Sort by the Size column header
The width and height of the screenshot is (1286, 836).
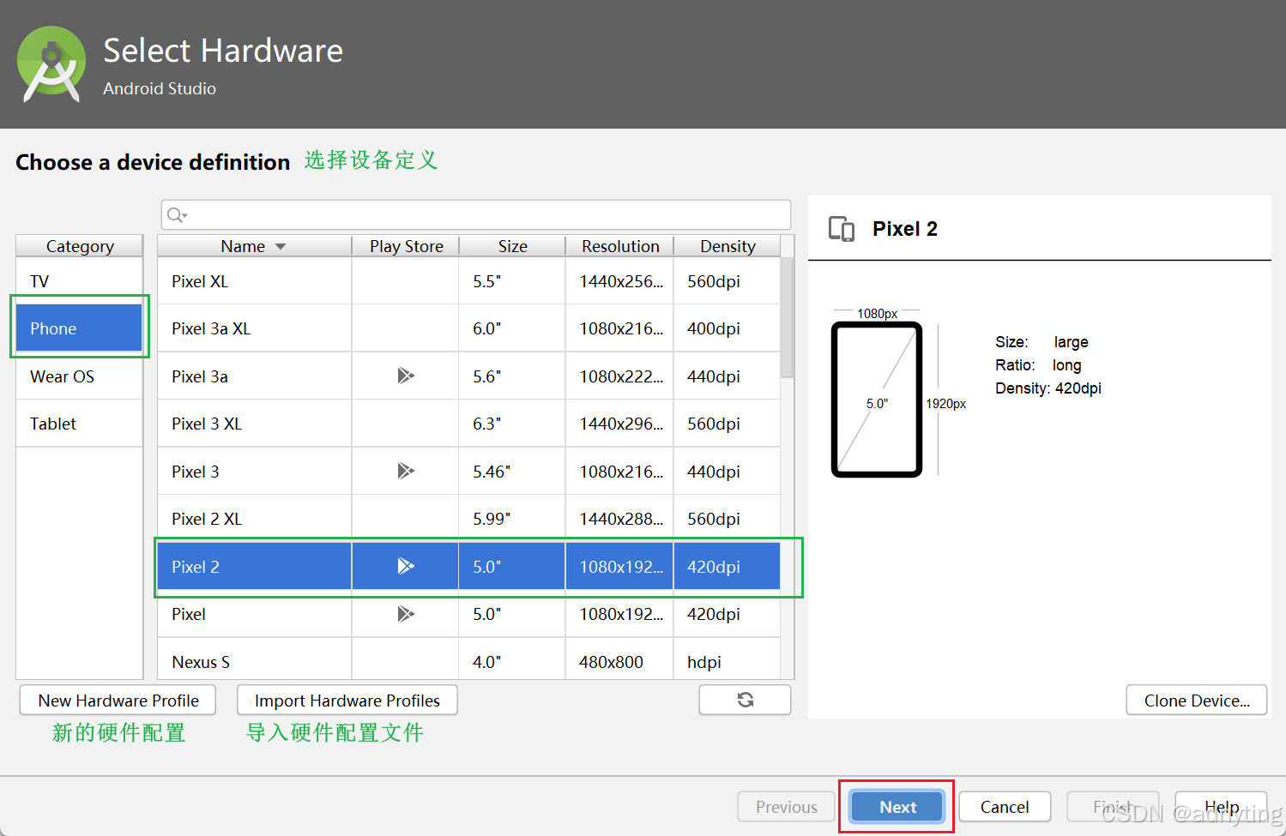pos(512,246)
